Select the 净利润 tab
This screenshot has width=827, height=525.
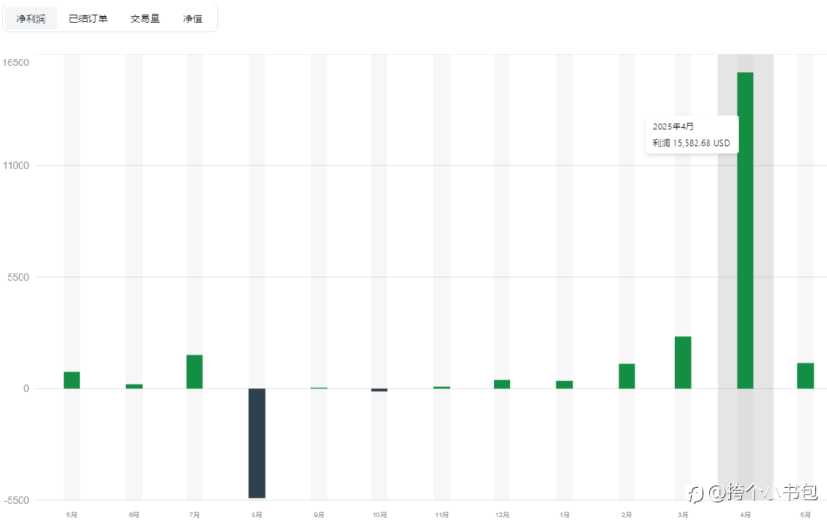click(31, 19)
